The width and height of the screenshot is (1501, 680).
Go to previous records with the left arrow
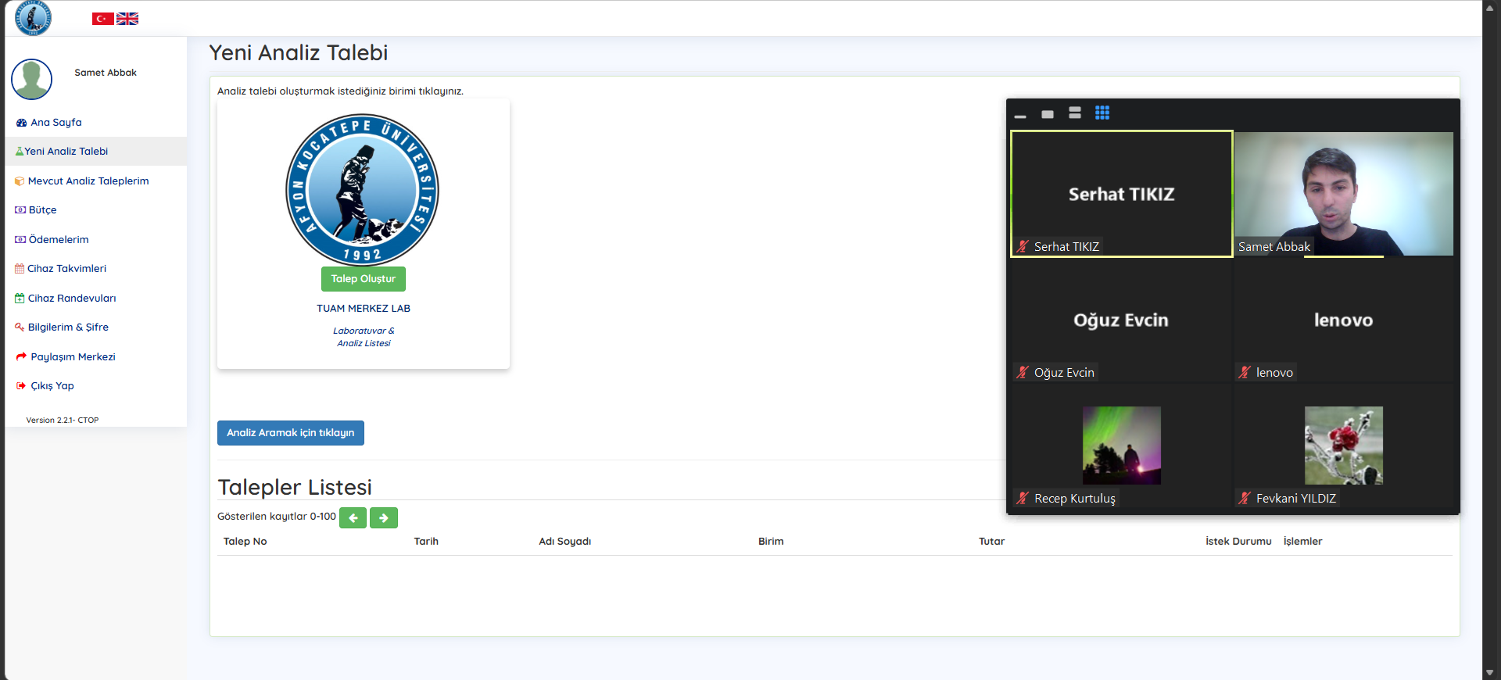tap(353, 517)
